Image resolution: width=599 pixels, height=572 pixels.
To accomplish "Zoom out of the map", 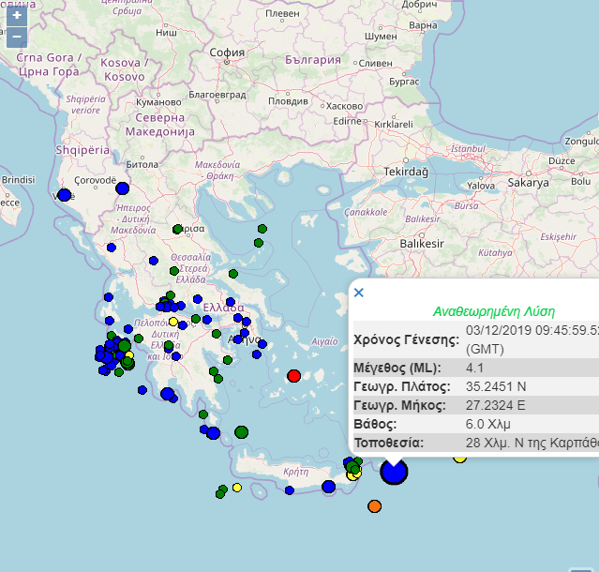I will (17, 38).
